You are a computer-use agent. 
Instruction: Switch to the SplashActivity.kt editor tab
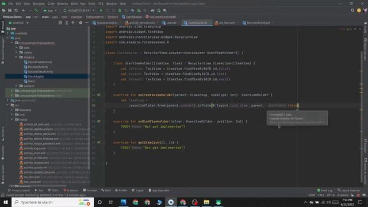[x=106, y=23]
